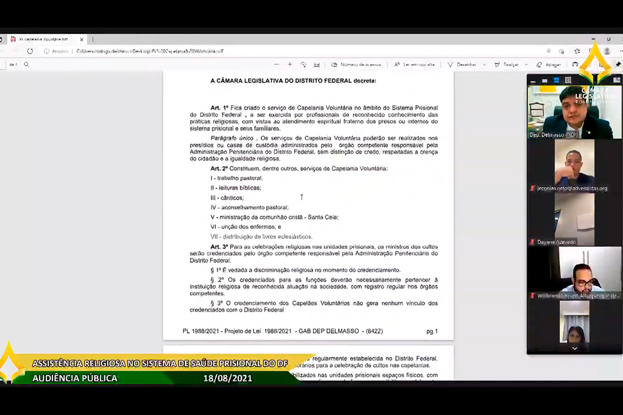Close the PL Capelania Voluntária tab
Image resolution: width=623 pixels, height=415 pixels.
pyautogui.click(x=82, y=39)
